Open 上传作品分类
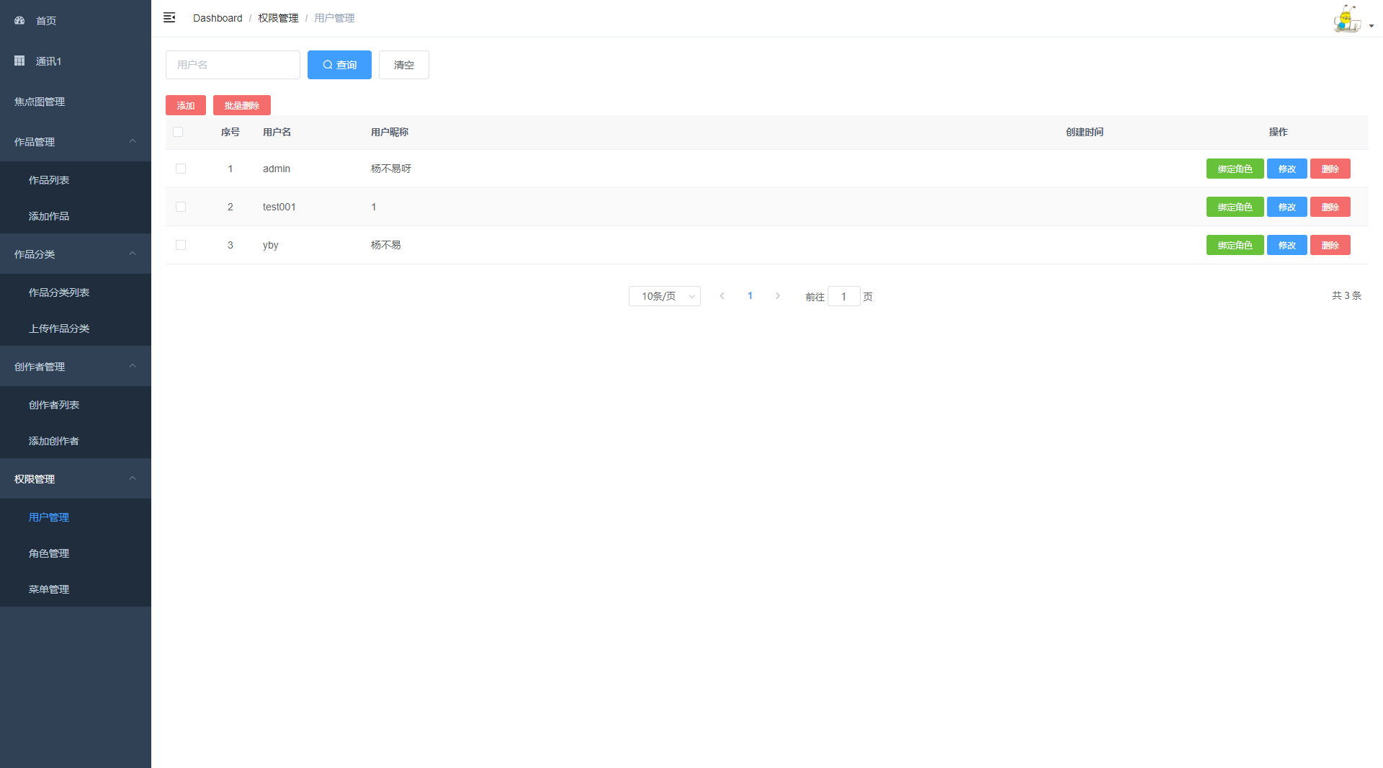Viewport: 1383px width, 768px height. click(x=76, y=328)
